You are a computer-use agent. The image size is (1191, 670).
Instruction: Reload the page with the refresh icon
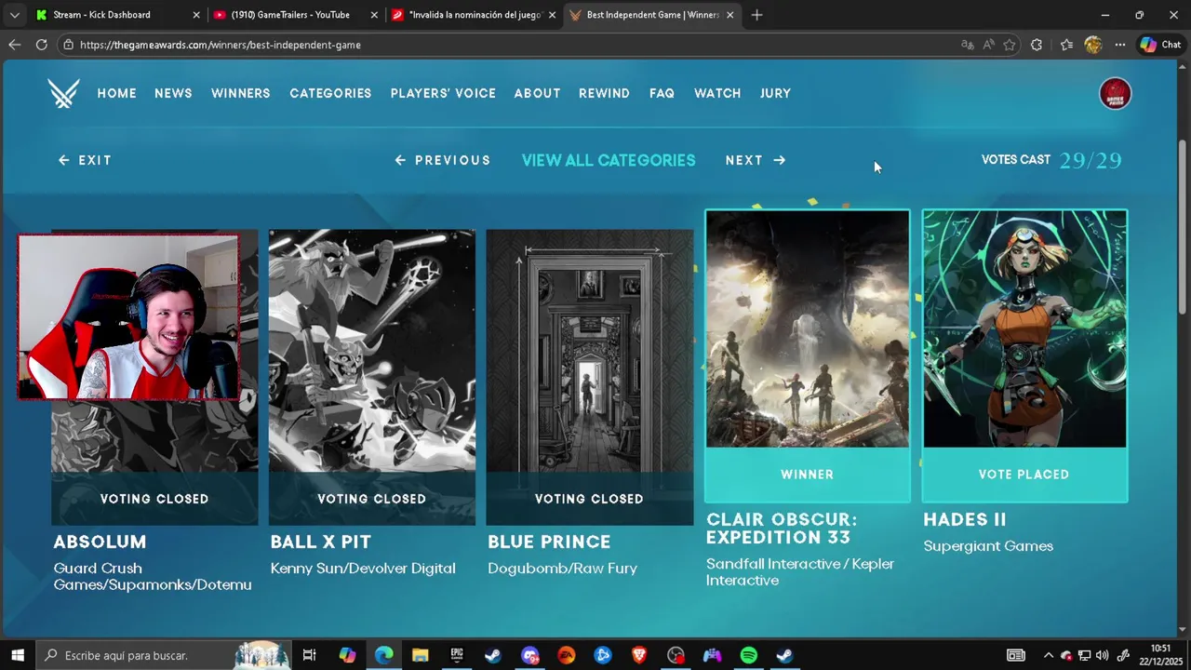[x=42, y=45]
